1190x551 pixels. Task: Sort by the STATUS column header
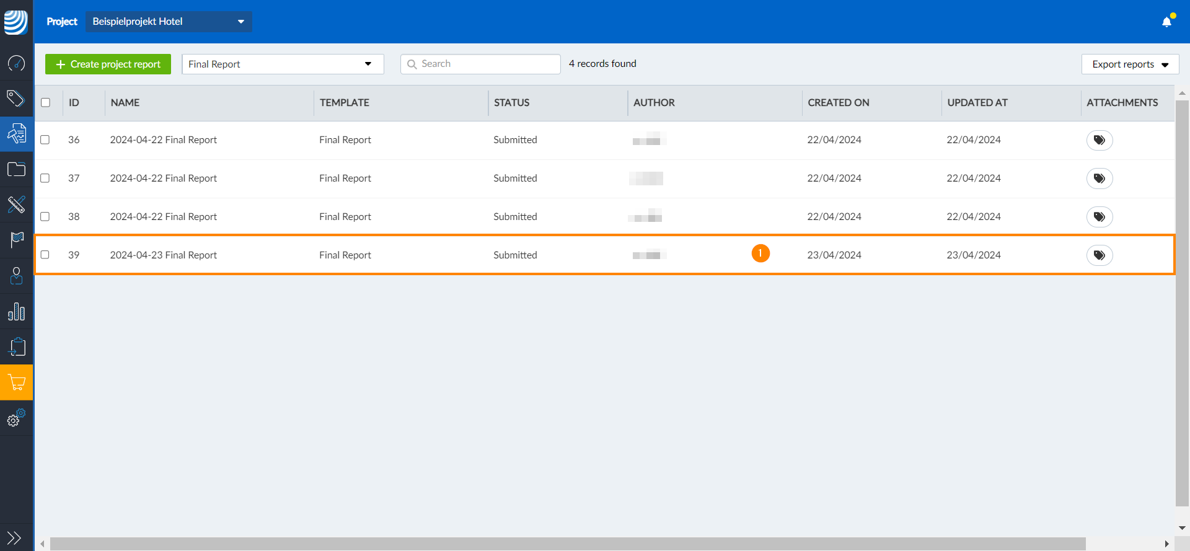(512, 103)
